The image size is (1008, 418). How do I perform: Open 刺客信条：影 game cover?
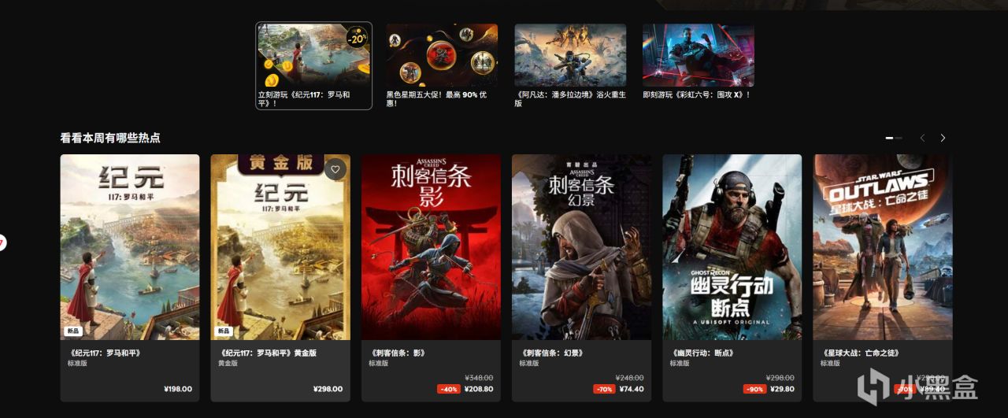coord(431,247)
